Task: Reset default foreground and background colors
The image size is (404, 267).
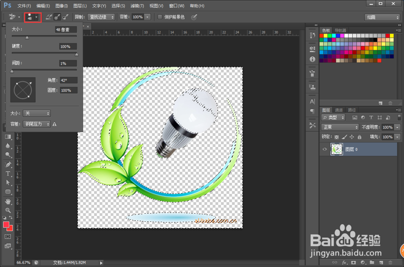Action: 4,218
